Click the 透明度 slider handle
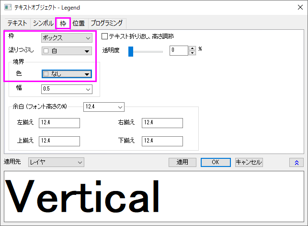This screenshot has width=308, height=226. click(x=131, y=51)
